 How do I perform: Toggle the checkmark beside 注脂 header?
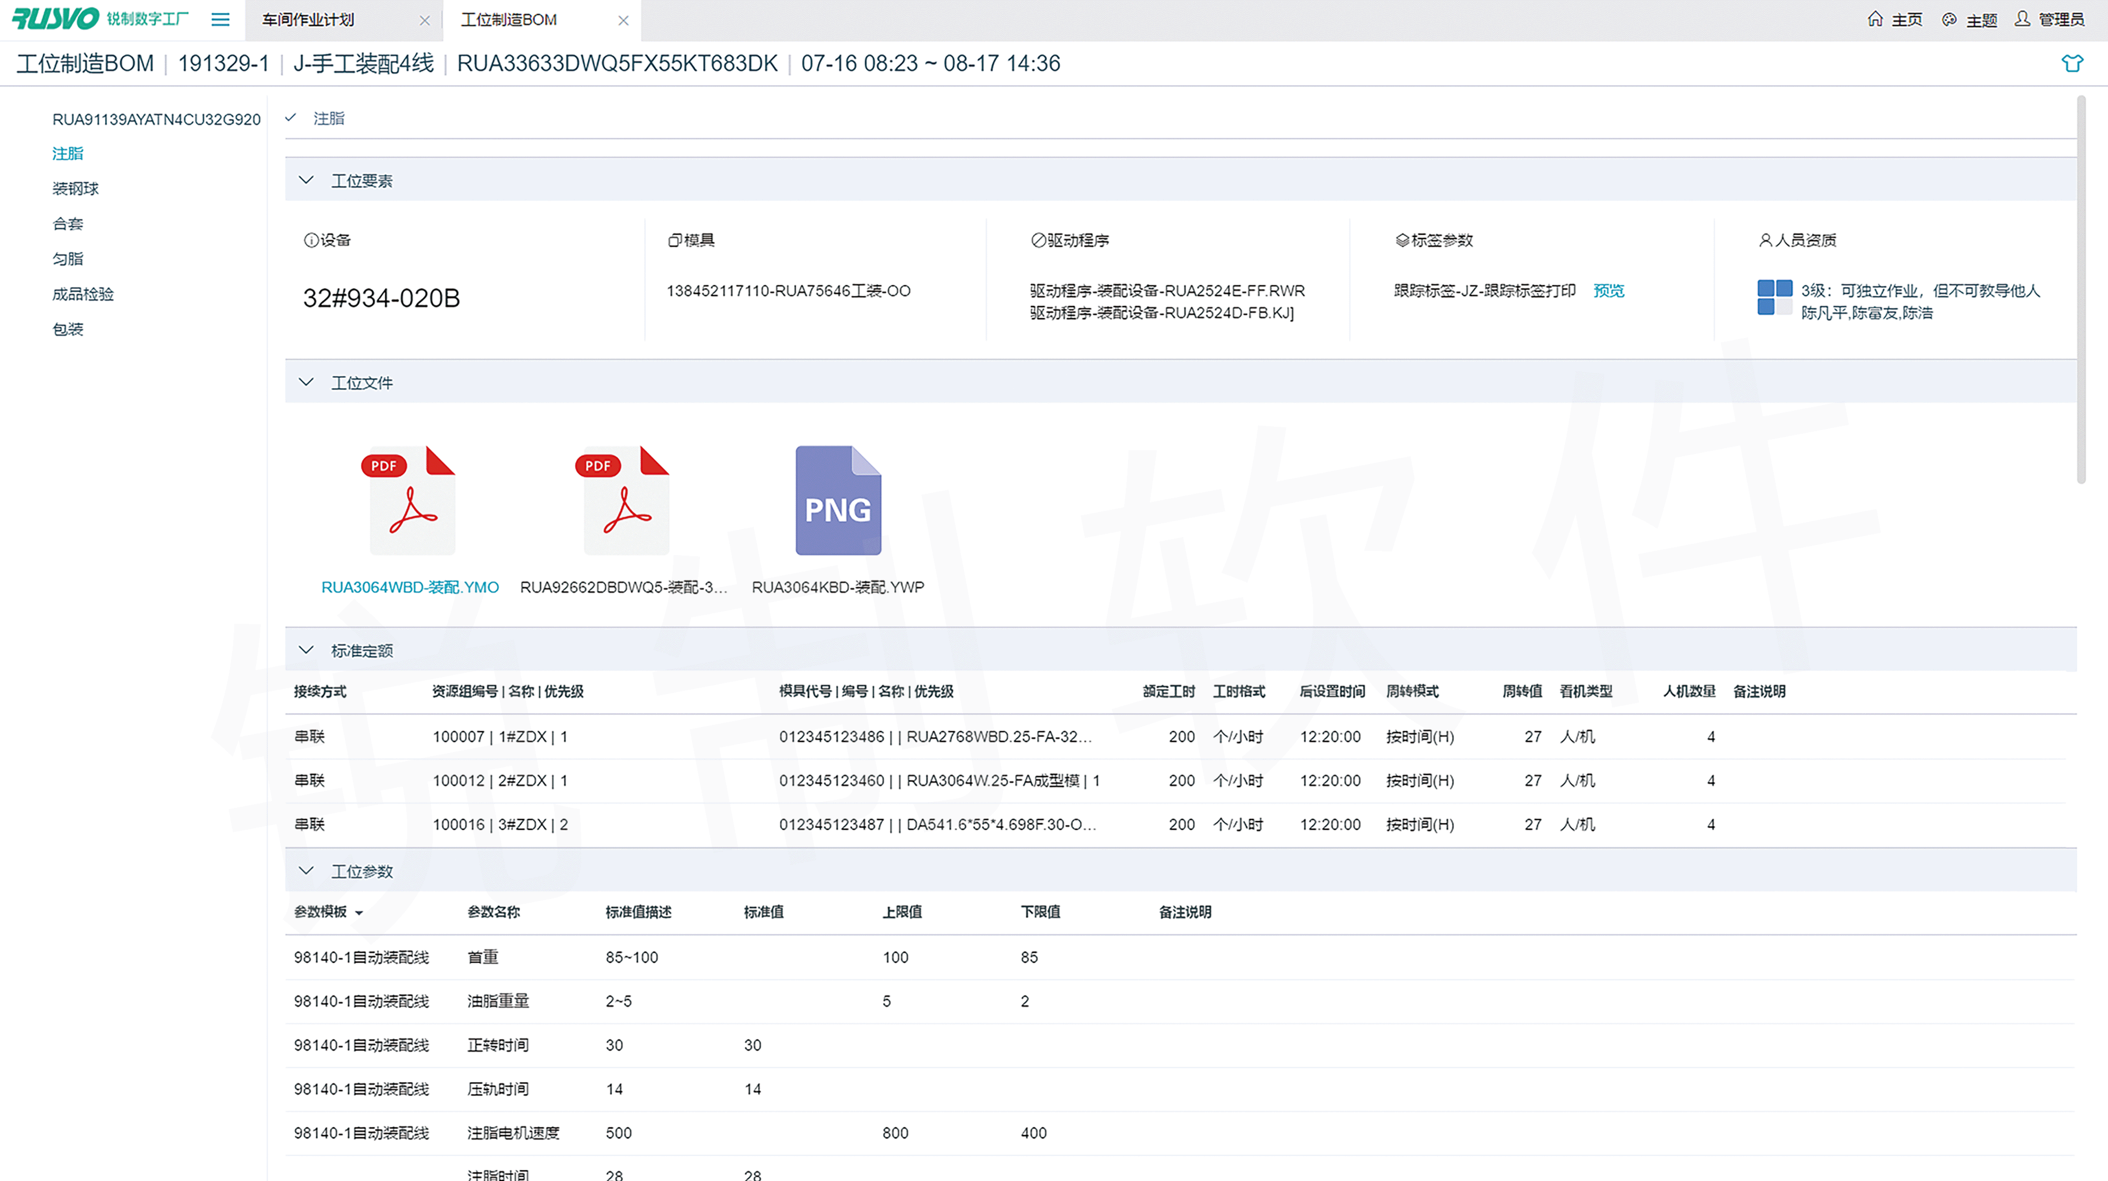click(x=291, y=118)
